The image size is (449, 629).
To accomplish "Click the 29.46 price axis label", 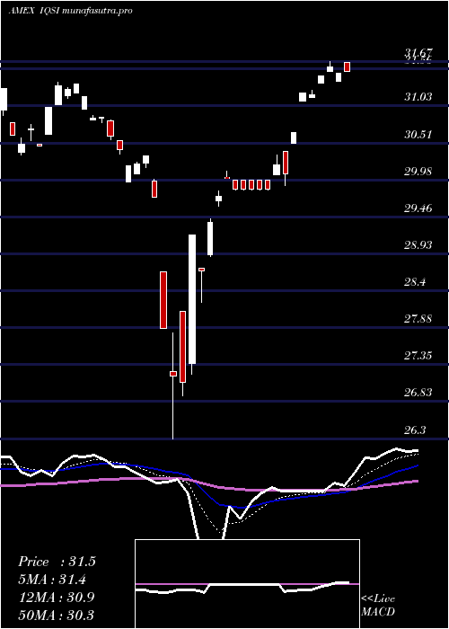I will (x=418, y=208).
